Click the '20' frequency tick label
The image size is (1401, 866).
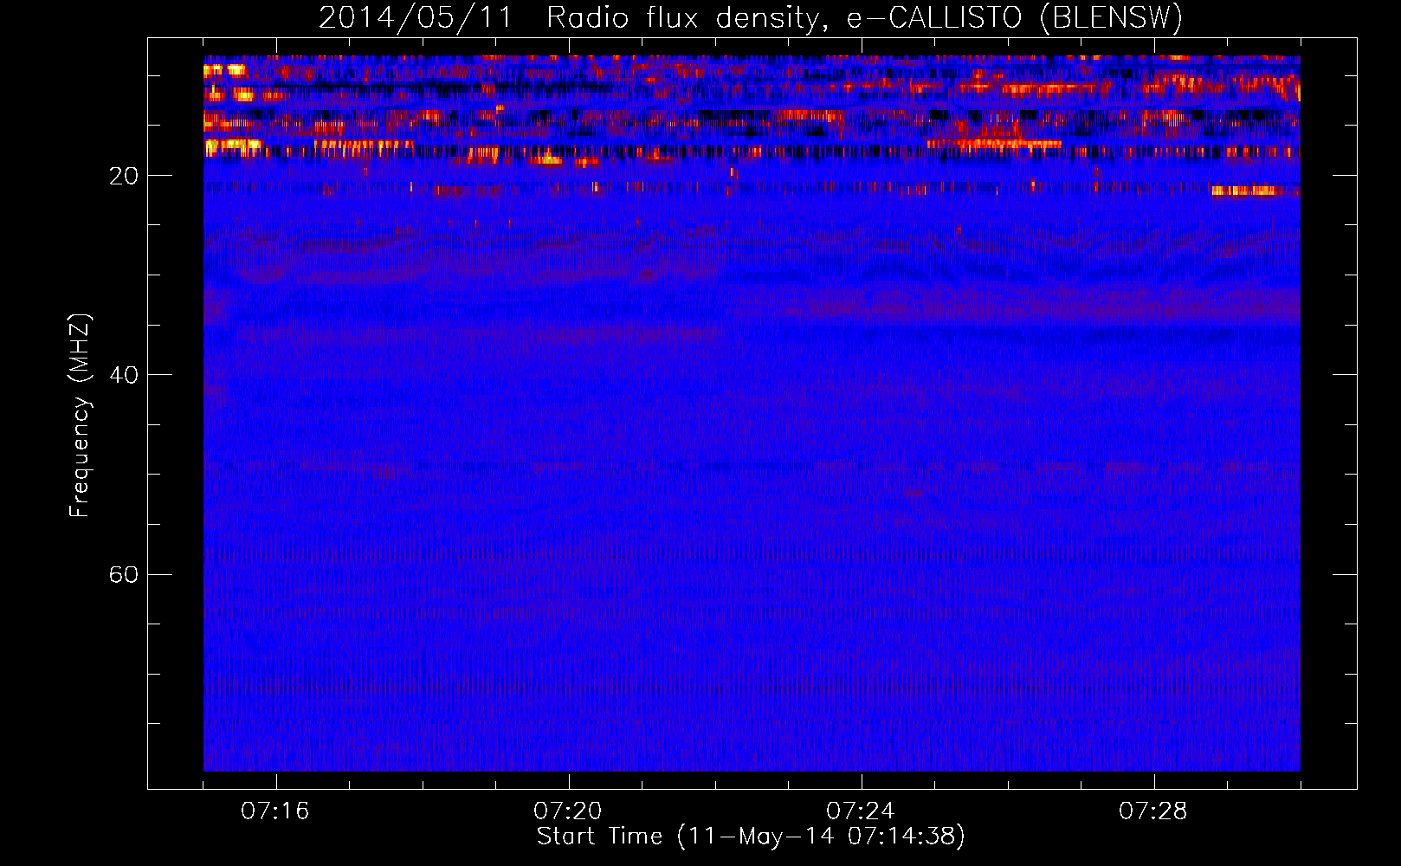pyautogui.click(x=124, y=176)
